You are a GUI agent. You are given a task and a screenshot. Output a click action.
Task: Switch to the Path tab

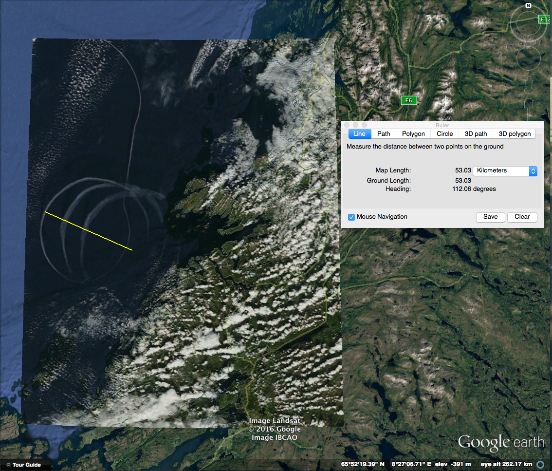pos(384,133)
